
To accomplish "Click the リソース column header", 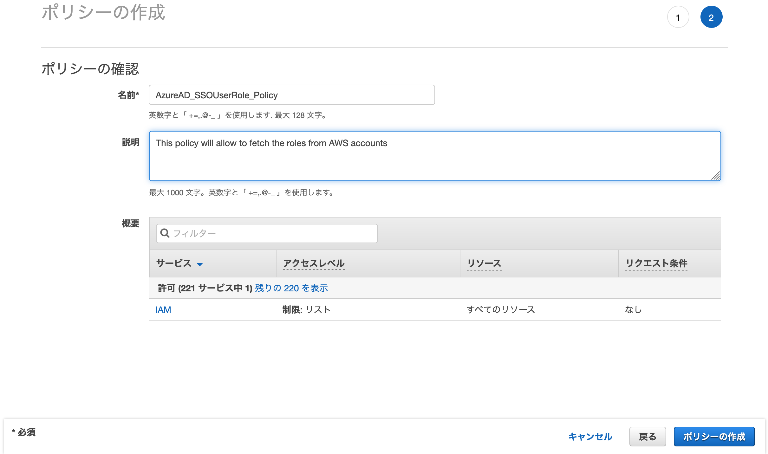I will coord(484,263).
